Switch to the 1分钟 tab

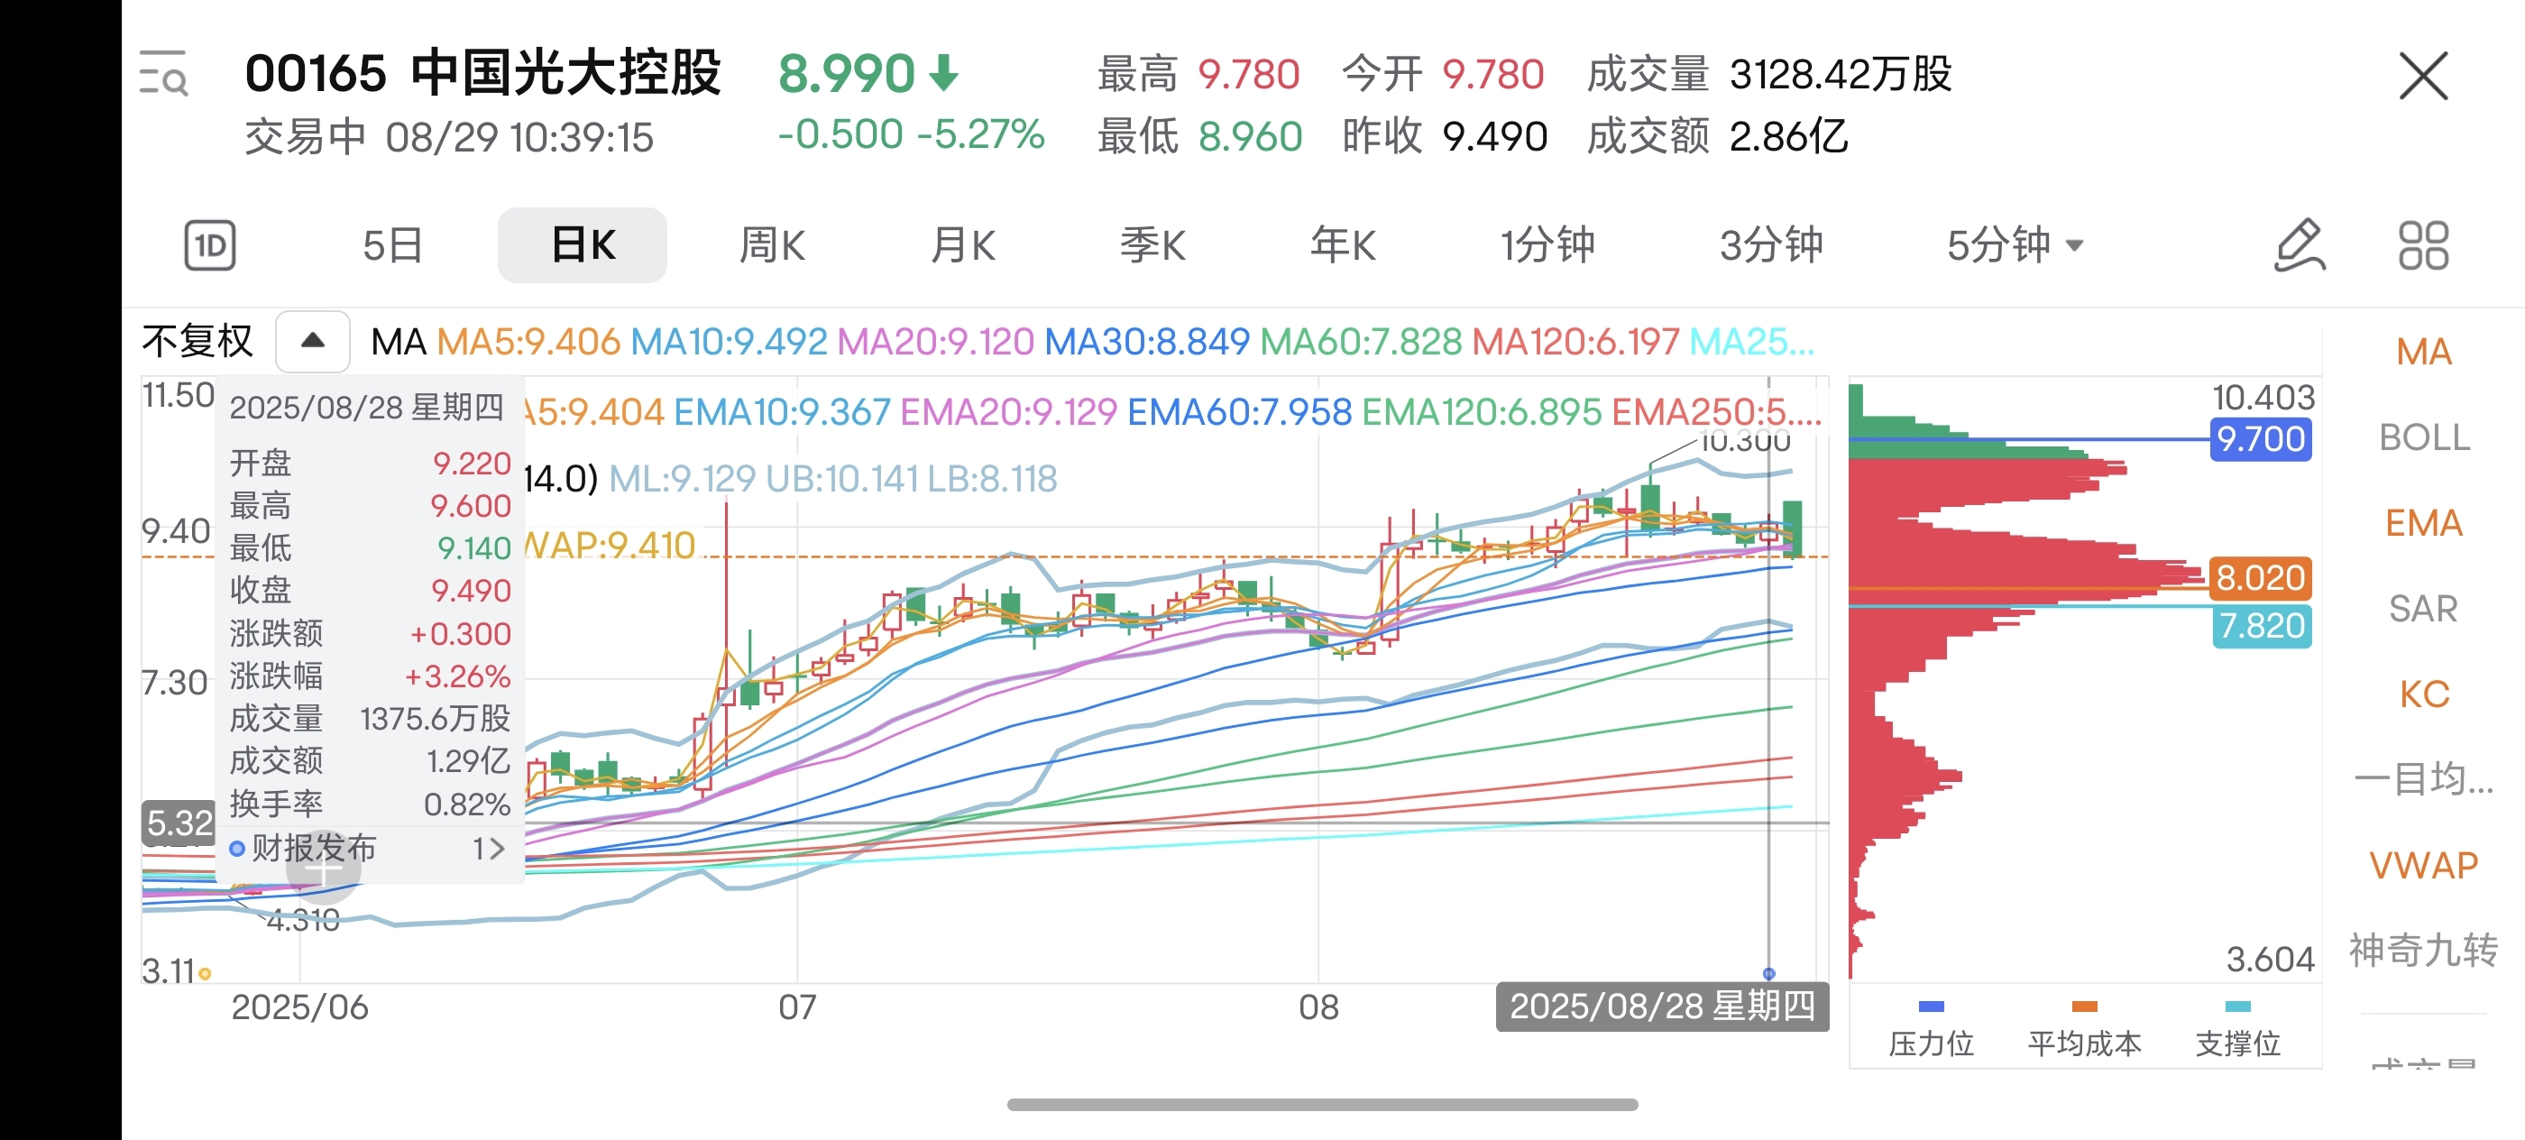(1547, 245)
